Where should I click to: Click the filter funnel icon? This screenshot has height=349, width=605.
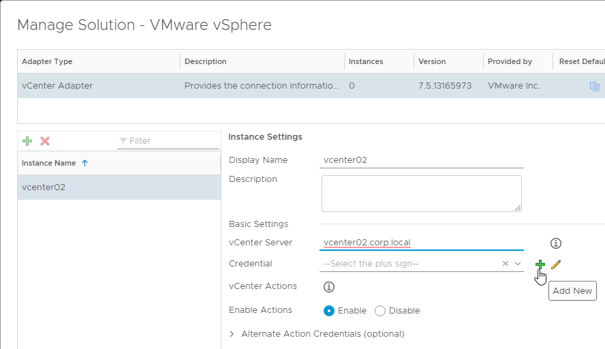click(x=123, y=141)
